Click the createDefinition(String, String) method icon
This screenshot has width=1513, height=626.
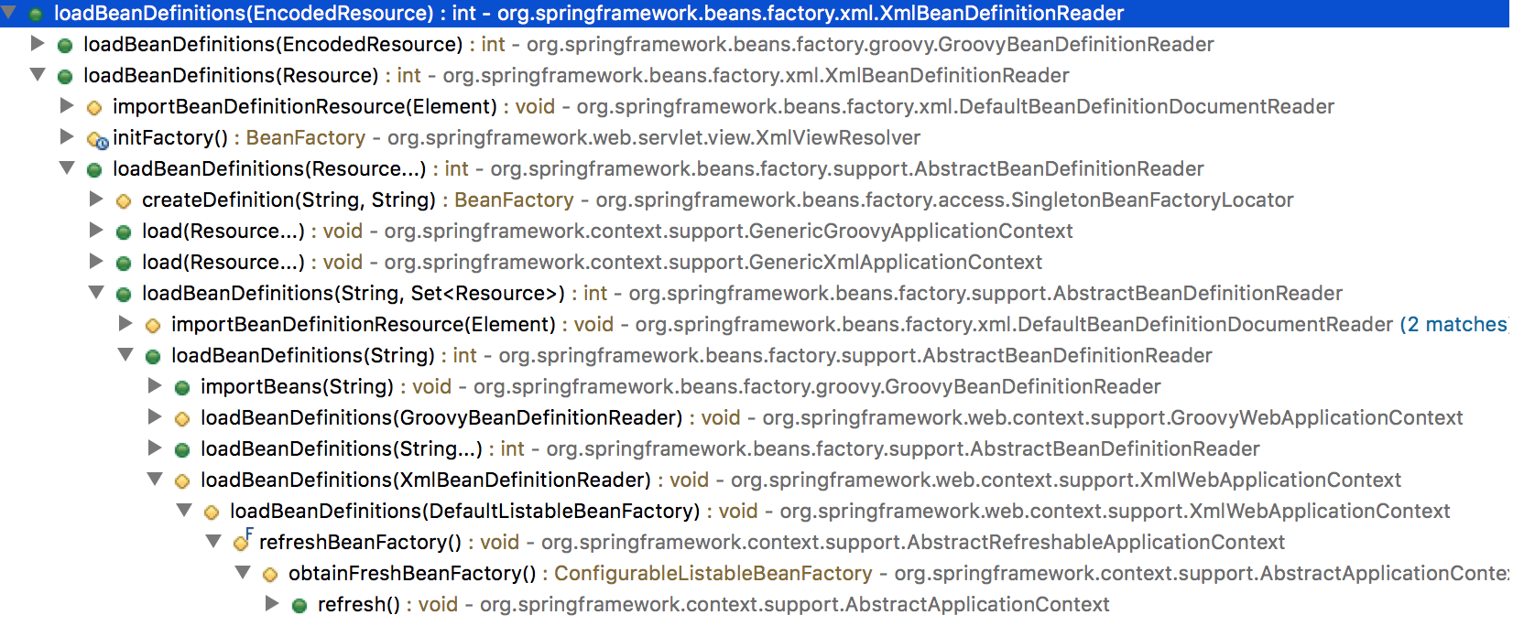coord(124,201)
